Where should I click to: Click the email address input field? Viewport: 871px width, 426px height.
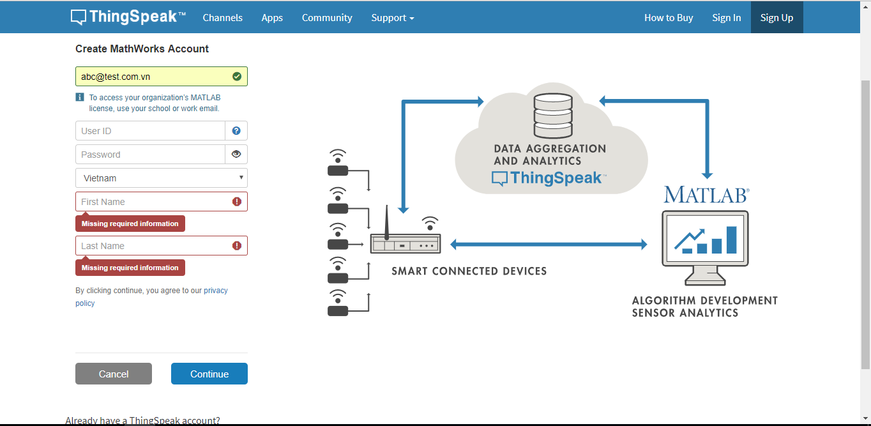point(162,77)
